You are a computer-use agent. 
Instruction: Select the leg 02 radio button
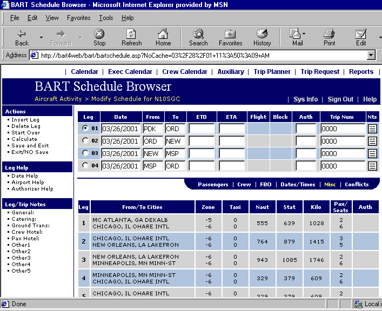point(84,141)
